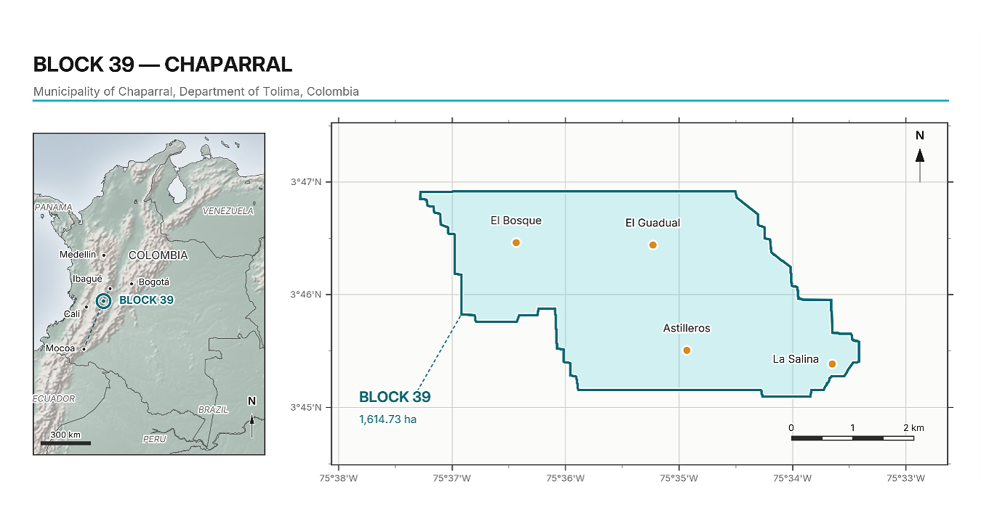Viewport: 981px width, 513px height.
Task: Click the '75°33'W' longitude label
Action: click(905, 478)
